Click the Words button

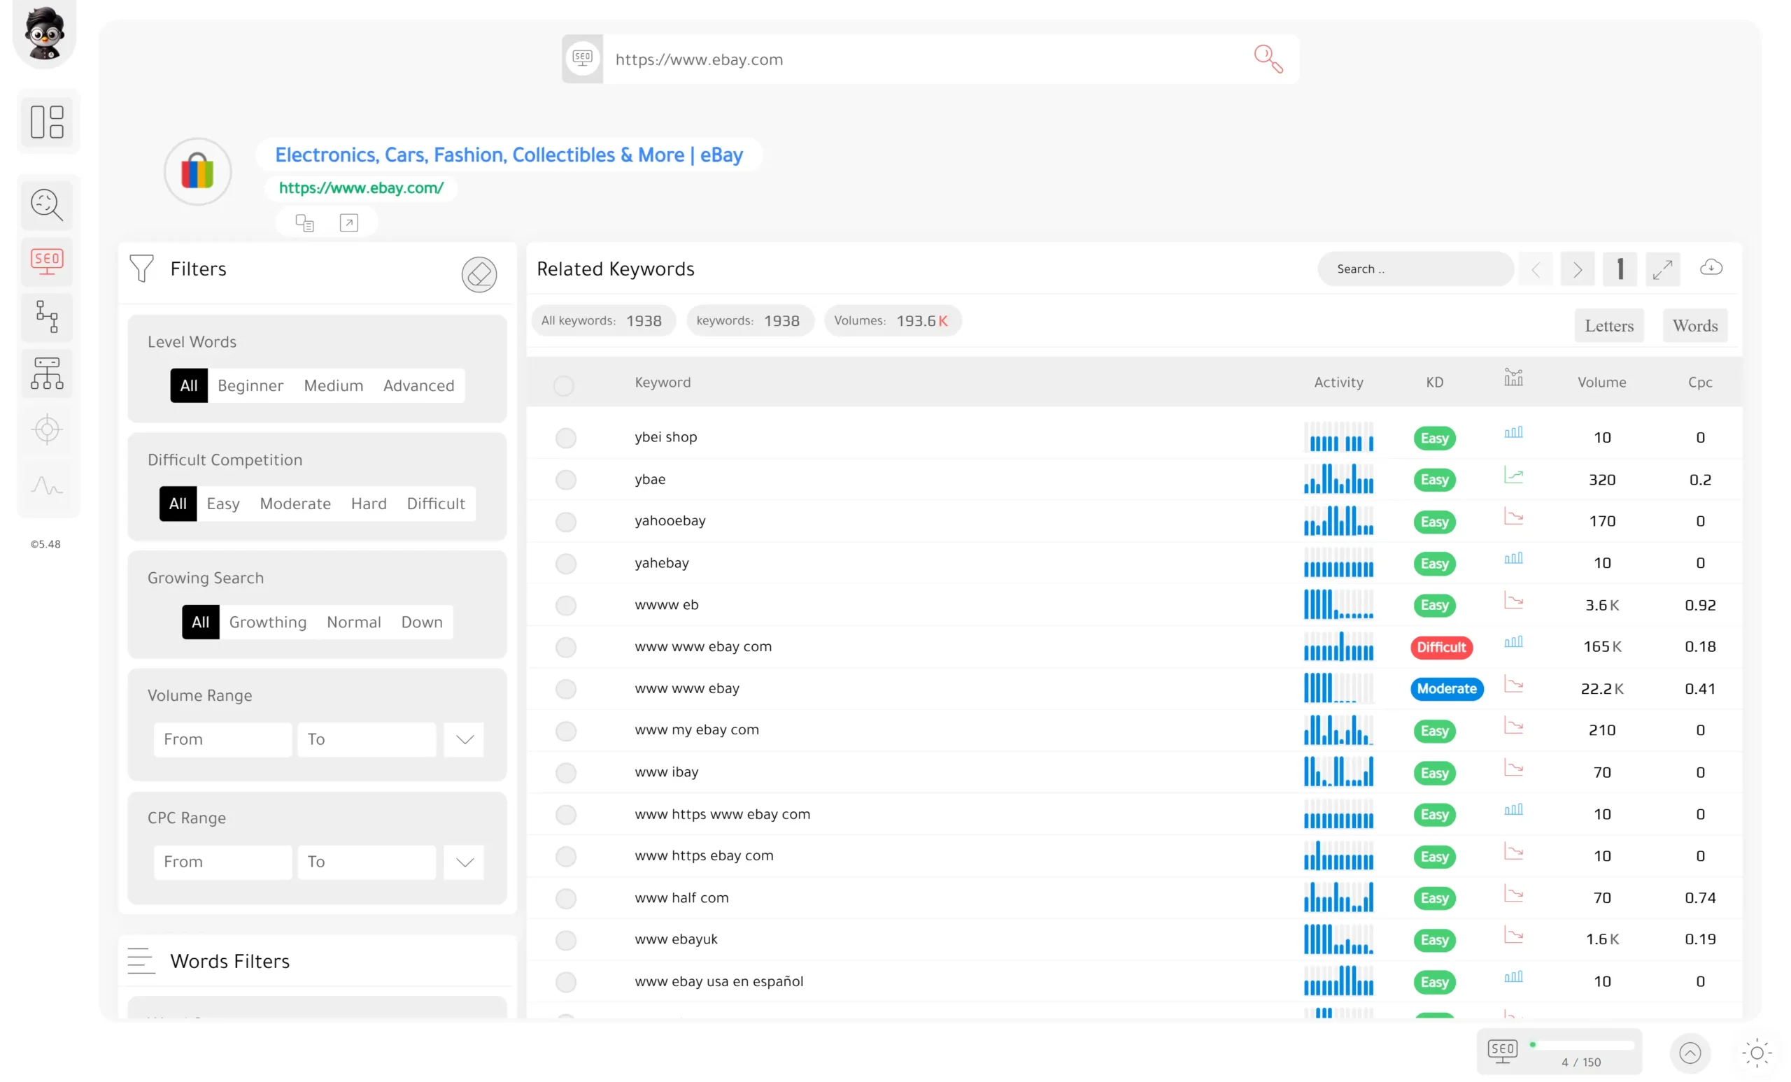(1695, 325)
